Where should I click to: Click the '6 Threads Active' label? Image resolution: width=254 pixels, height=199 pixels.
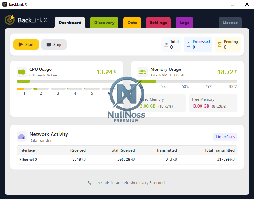pyautogui.click(x=43, y=75)
